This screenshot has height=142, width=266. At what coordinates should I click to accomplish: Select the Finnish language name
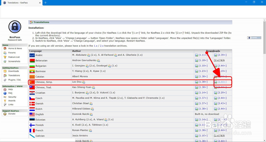[x=40, y=125]
